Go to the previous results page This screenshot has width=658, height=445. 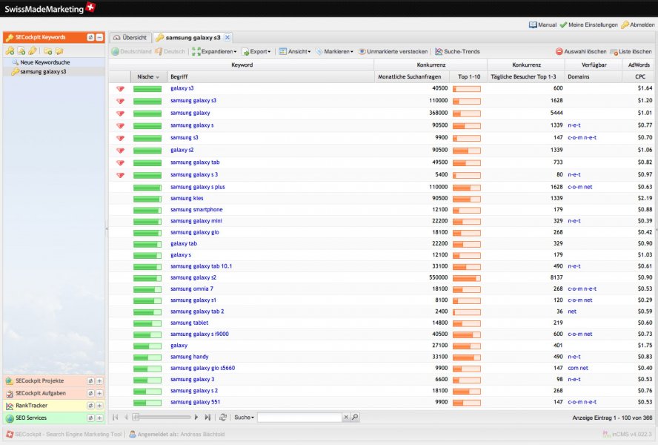(x=126, y=418)
